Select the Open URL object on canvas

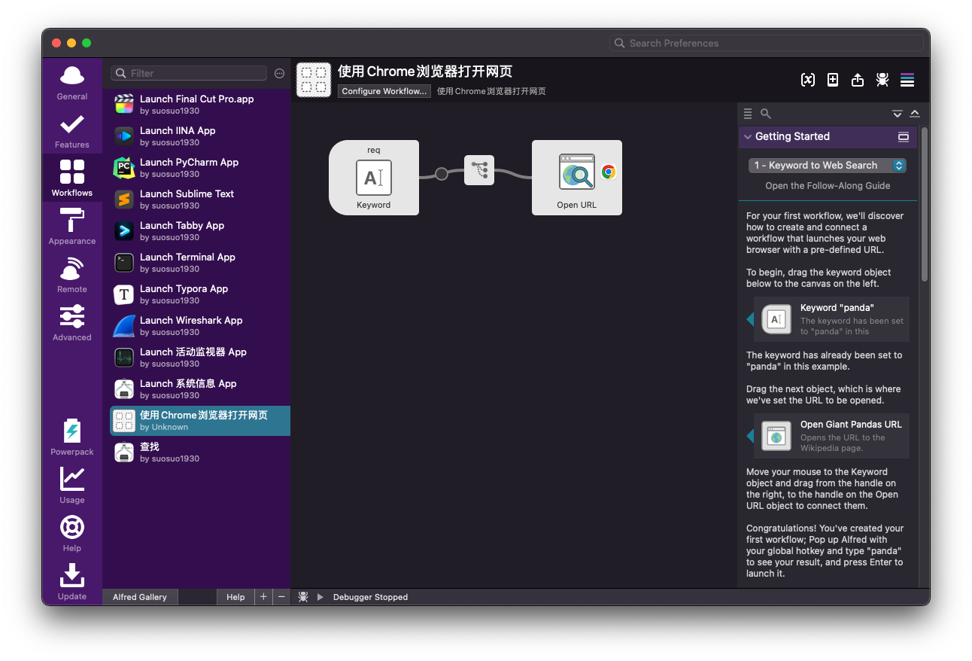tap(577, 178)
